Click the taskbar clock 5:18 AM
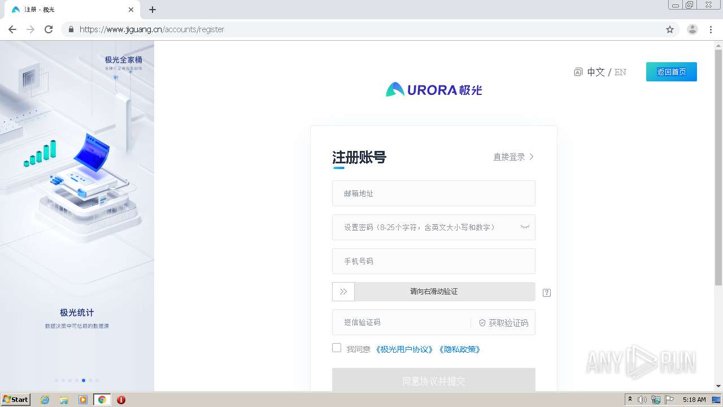 tap(694, 400)
